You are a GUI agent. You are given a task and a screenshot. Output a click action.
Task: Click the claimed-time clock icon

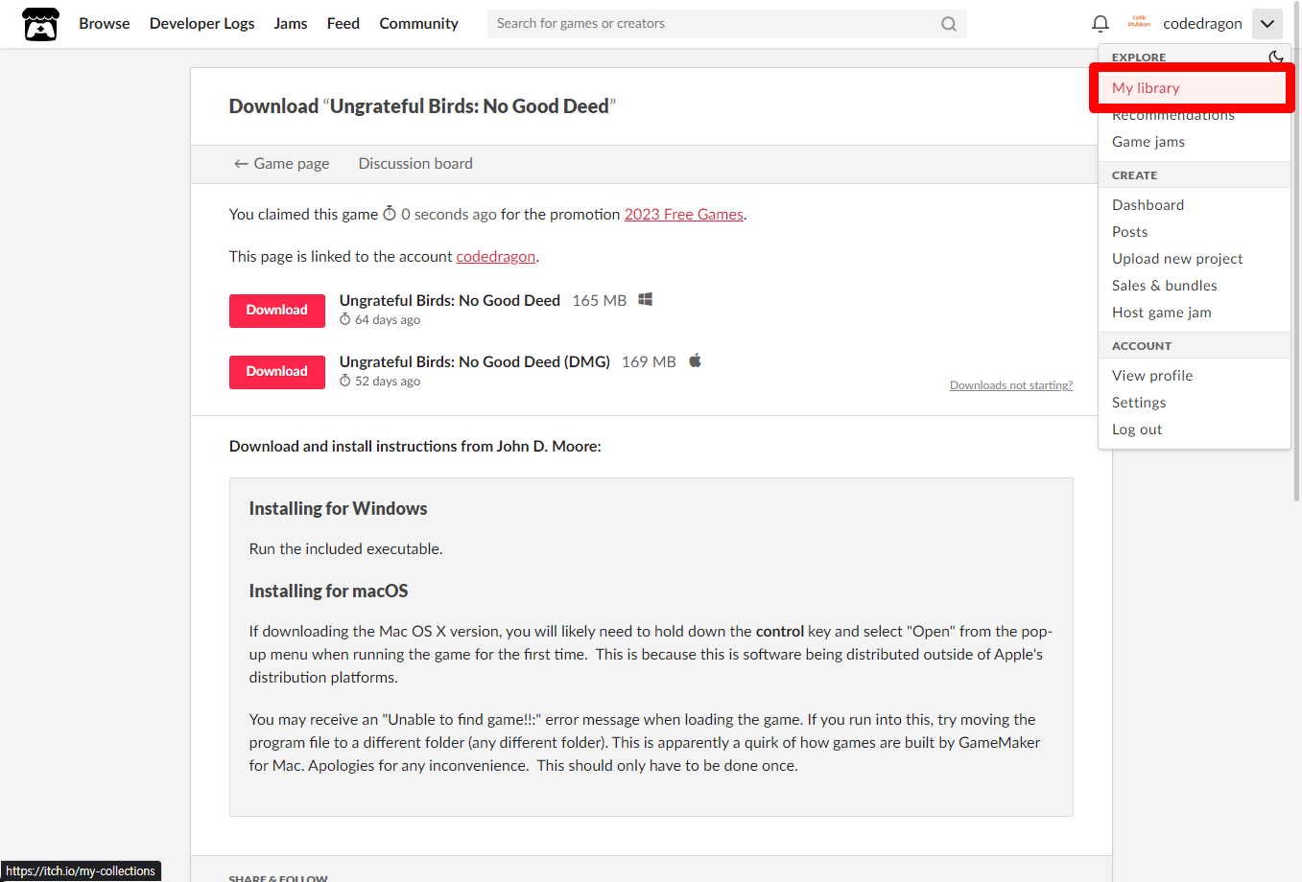390,213
